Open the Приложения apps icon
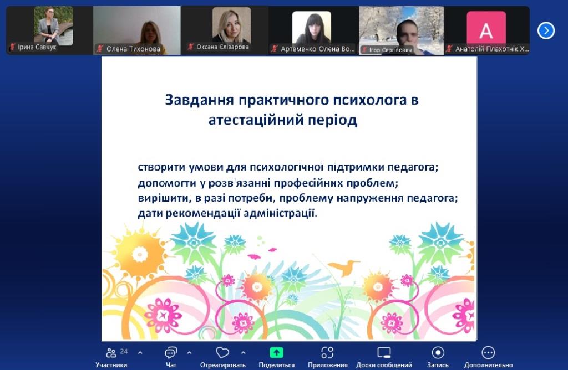 click(327, 353)
